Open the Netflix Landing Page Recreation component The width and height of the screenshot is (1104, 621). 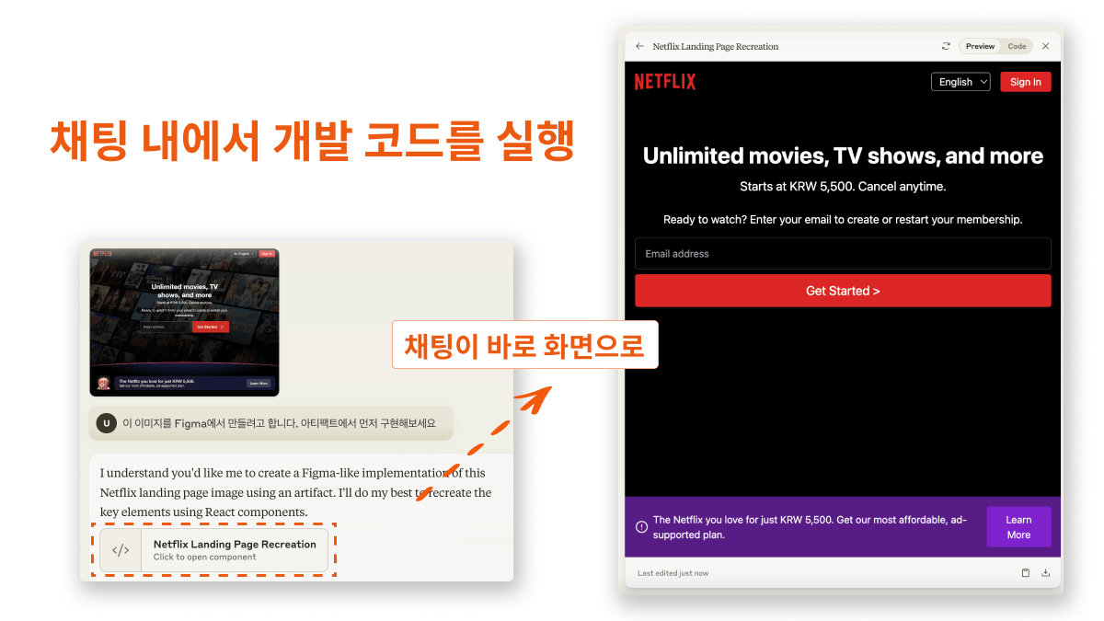pyautogui.click(x=213, y=550)
